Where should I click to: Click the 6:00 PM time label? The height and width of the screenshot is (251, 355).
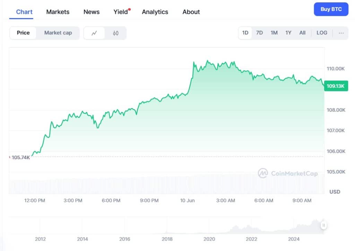[111, 201]
